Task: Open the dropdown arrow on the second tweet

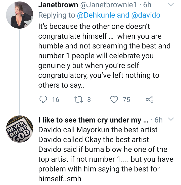Action: (171, 119)
